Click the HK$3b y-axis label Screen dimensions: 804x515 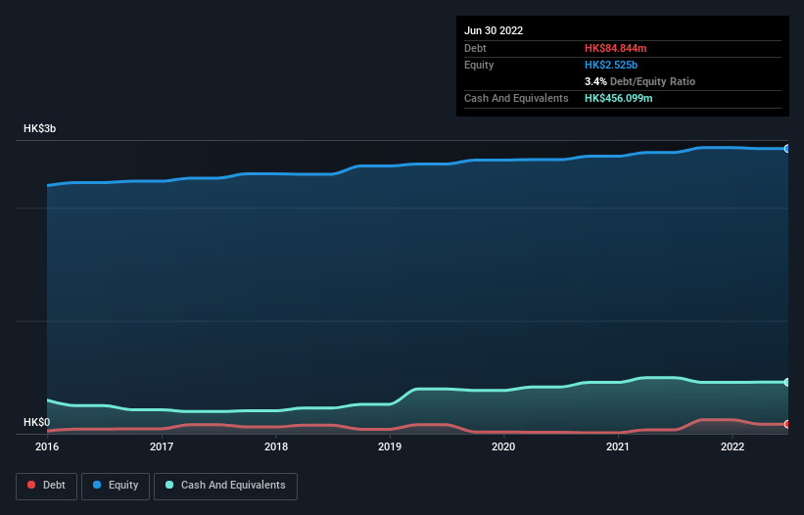coord(39,128)
